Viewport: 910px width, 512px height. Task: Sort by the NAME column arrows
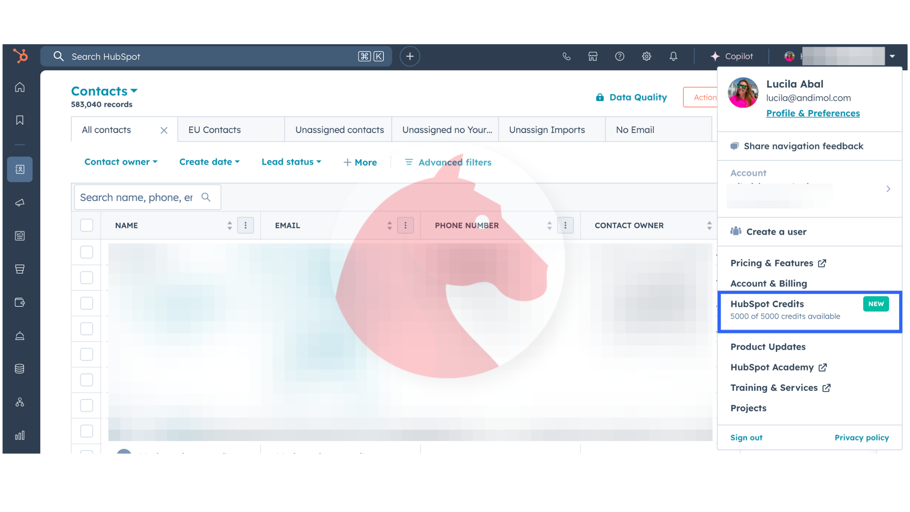point(230,226)
